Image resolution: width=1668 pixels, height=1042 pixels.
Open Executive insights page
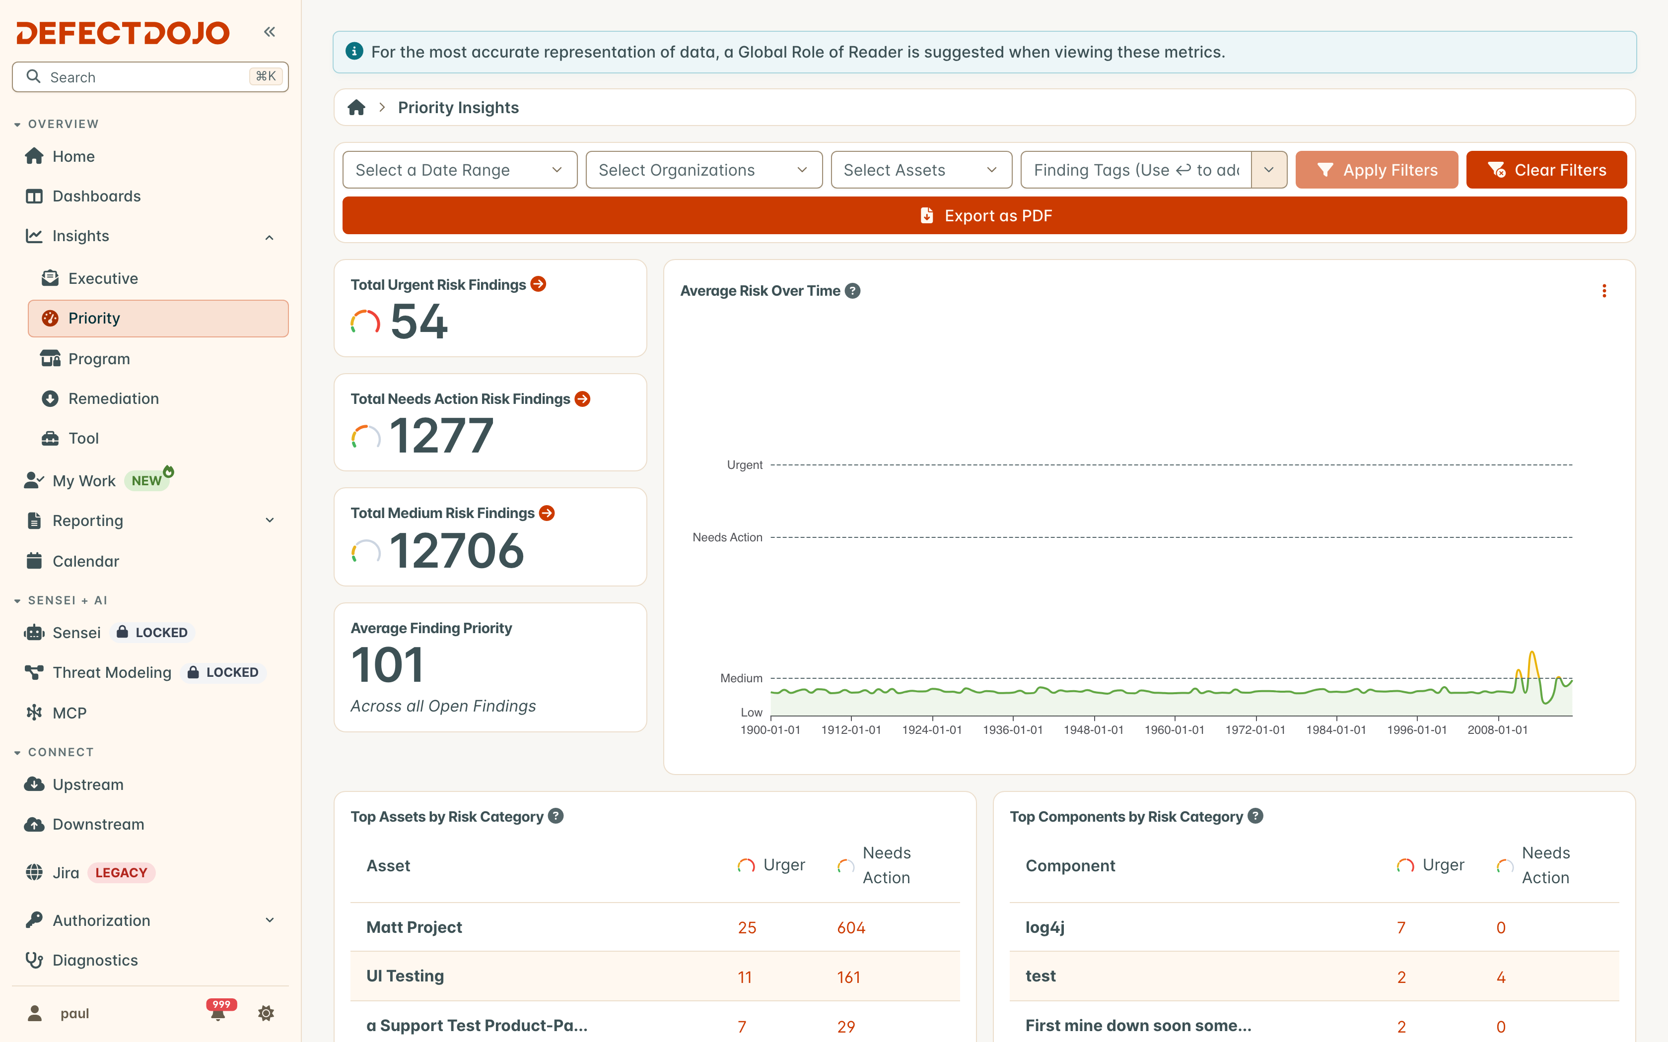pyautogui.click(x=158, y=278)
